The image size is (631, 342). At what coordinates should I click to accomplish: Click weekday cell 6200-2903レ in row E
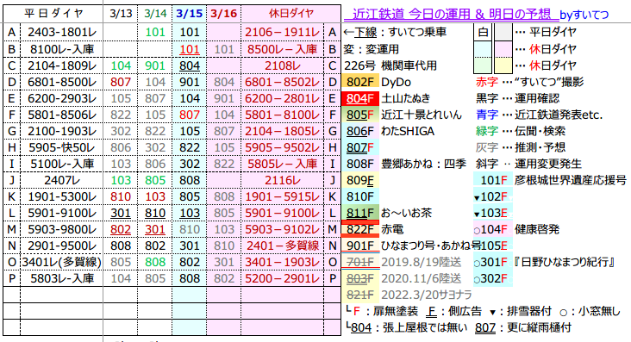62,98
